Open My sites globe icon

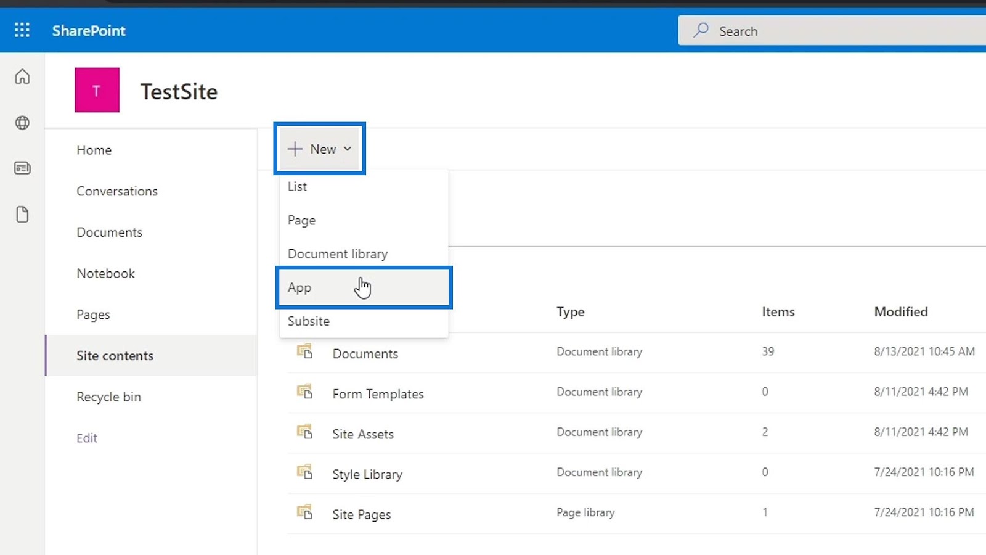click(22, 123)
